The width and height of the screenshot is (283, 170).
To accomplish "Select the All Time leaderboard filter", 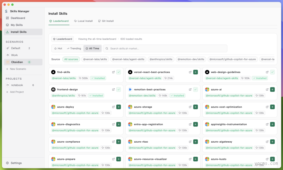I will [x=92, y=48].
